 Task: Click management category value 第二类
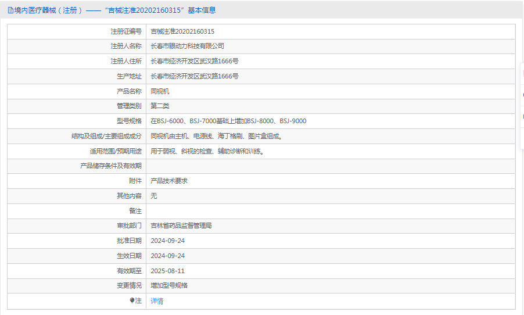160,106
